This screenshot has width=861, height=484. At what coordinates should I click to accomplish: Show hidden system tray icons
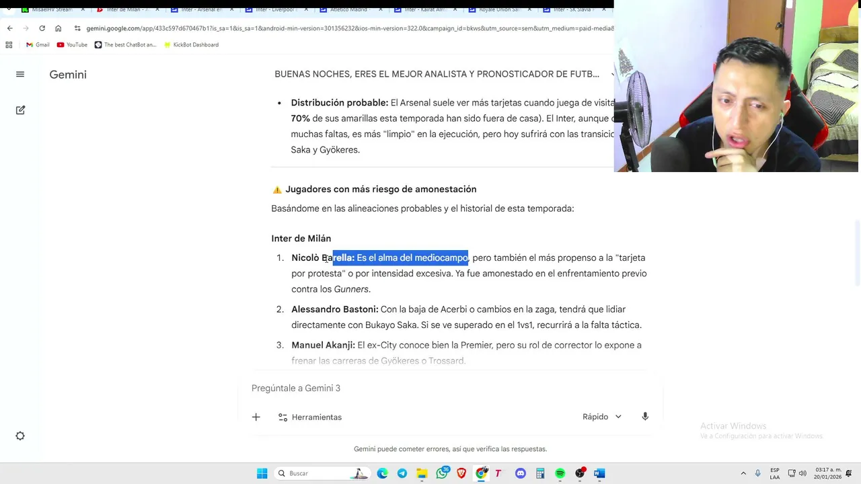(x=743, y=473)
